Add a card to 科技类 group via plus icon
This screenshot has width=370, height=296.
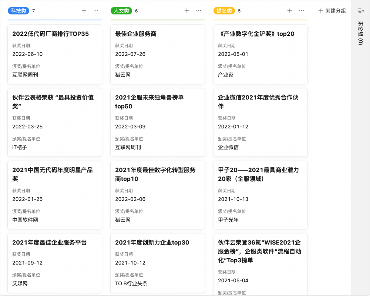84,11
